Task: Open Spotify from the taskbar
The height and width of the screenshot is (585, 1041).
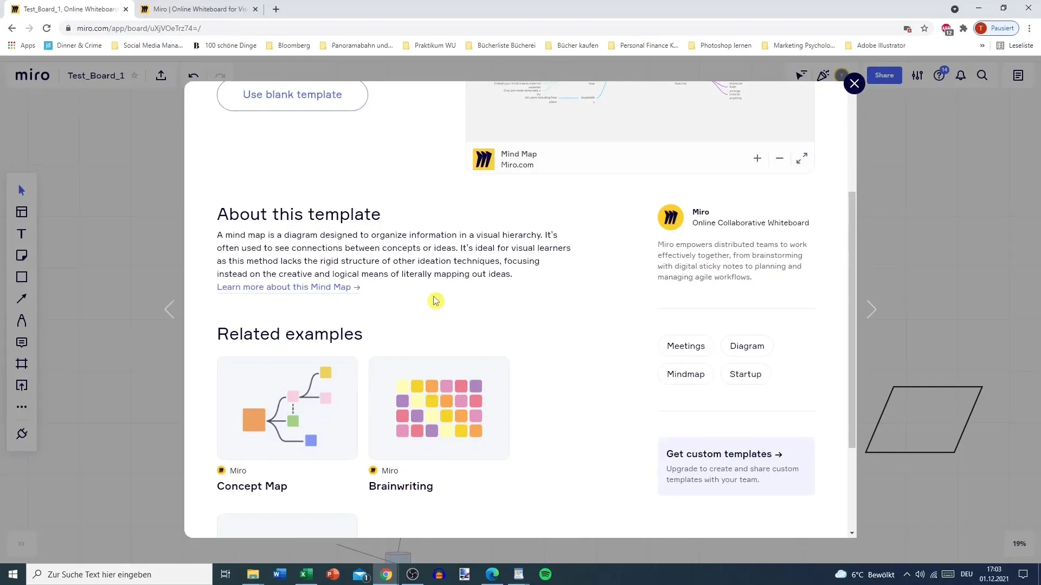Action: click(x=545, y=574)
